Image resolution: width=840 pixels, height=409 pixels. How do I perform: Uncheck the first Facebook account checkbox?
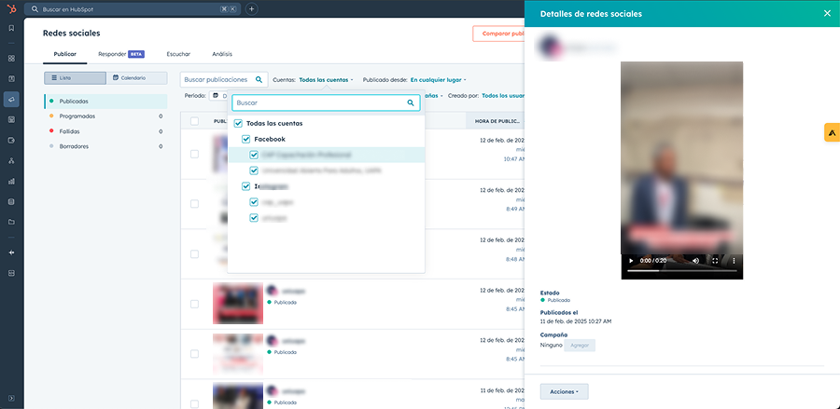point(255,155)
